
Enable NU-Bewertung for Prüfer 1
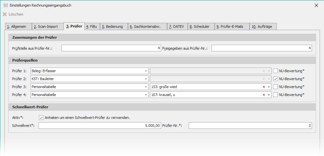pos(275,71)
